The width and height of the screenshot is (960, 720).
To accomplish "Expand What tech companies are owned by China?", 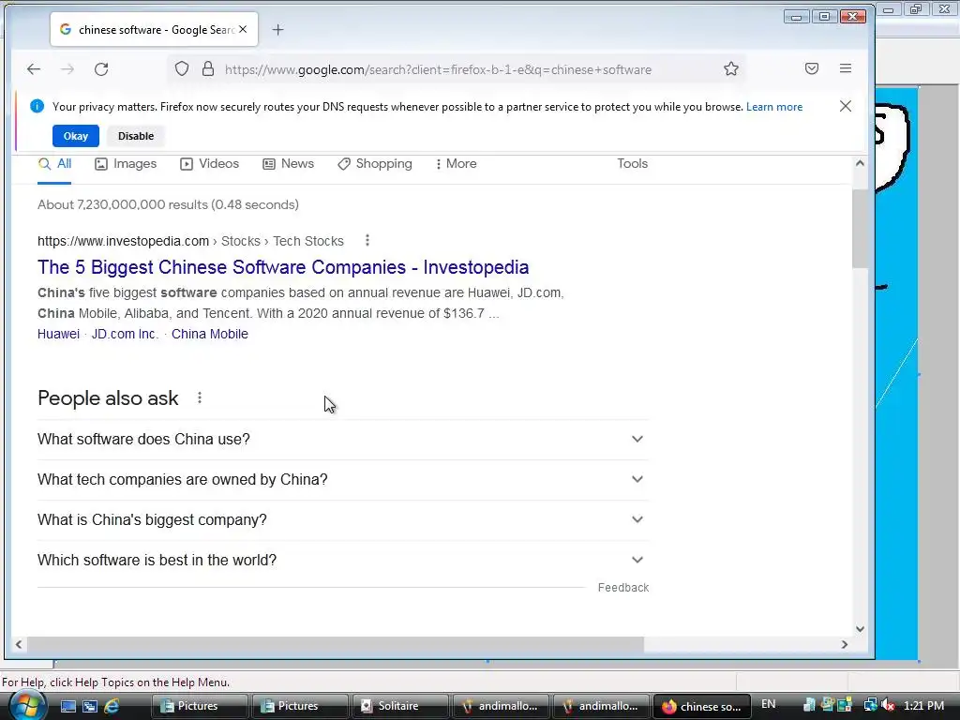I will pos(343,480).
